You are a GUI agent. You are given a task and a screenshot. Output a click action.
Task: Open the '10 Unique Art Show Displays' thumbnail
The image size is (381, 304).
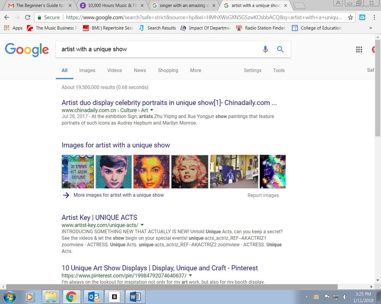pyautogui.click(x=78, y=172)
